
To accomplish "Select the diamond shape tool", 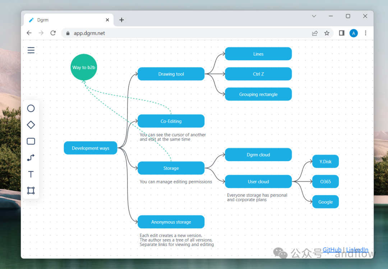I will coord(31,125).
